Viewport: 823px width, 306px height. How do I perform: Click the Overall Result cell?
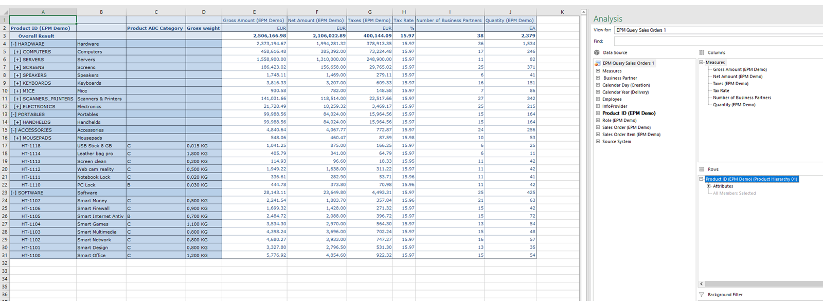[x=43, y=36]
